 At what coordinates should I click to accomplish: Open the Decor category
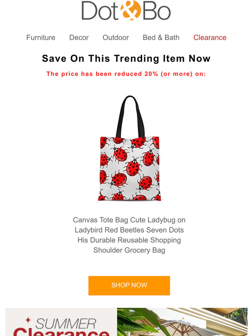tap(79, 37)
